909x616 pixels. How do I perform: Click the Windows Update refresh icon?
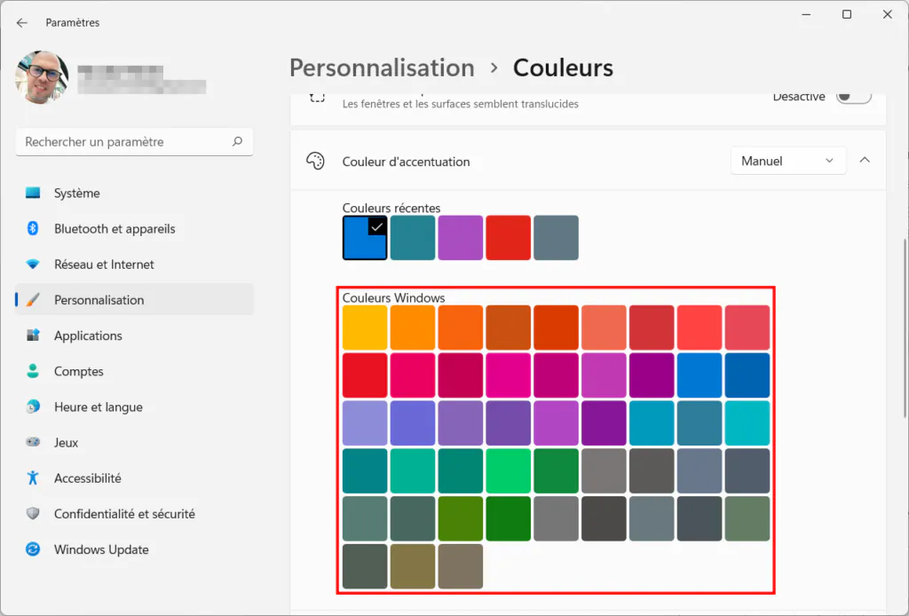coord(33,549)
